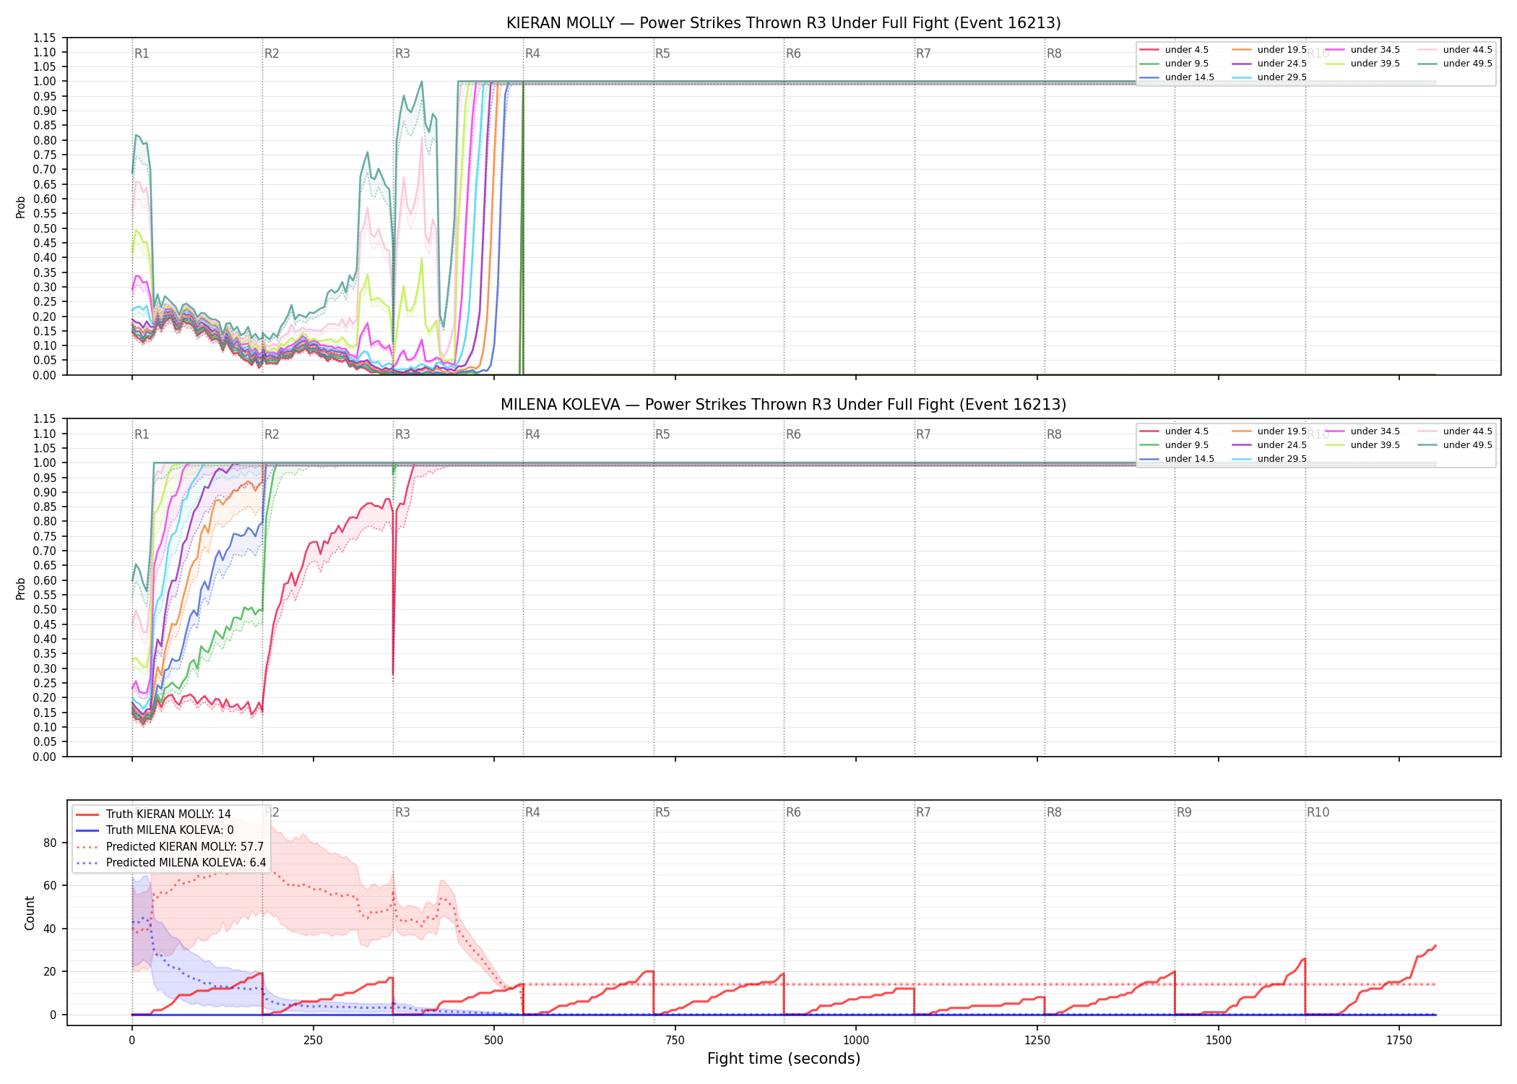The height and width of the screenshot is (1084, 1517).
Task: Click the R2 round marker in top chart
Action: tap(272, 53)
